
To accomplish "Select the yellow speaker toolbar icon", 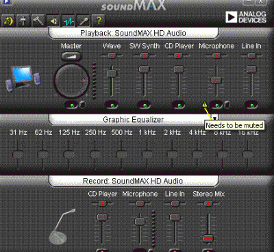I will click(53, 21).
